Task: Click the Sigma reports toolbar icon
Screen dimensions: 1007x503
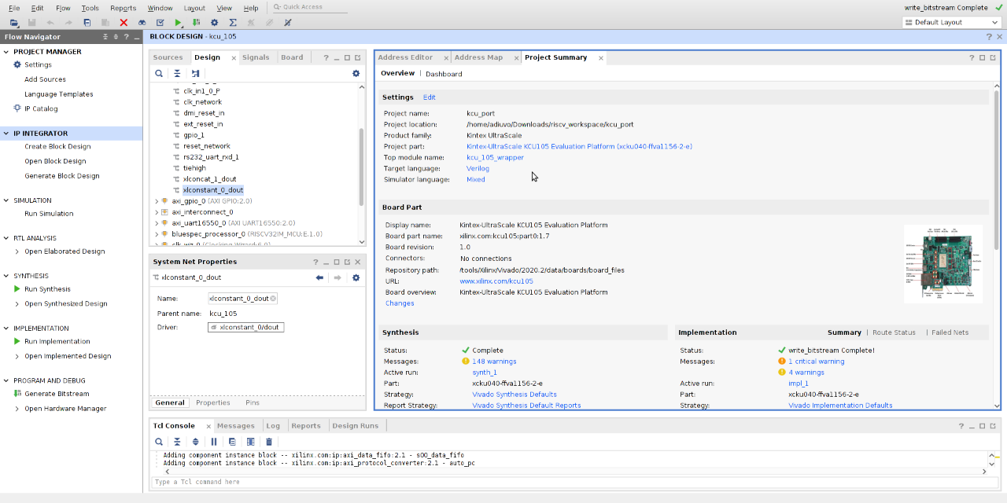Action: (233, 23)
